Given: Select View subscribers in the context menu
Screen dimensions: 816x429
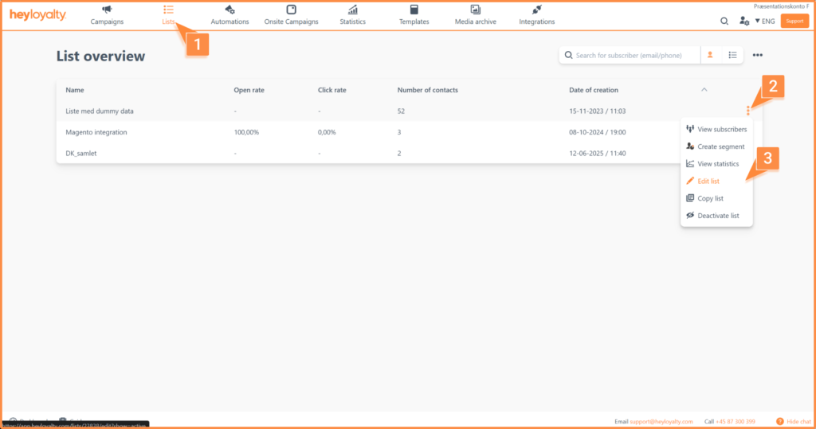Looking at the screenshot, I should pos(722,129).
